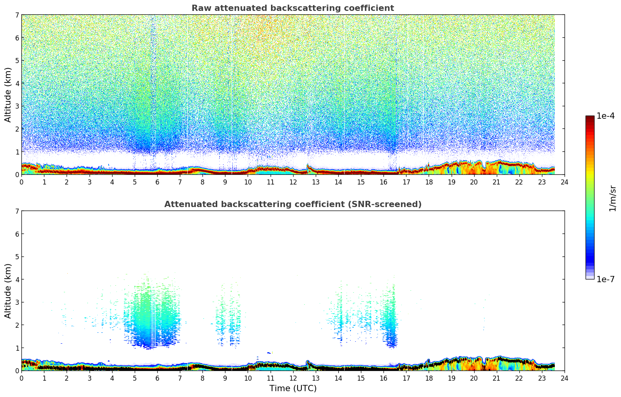Click altitude tick '2' on the SNR-screened plot
The image size is (621, 397).
click(17, 325)
